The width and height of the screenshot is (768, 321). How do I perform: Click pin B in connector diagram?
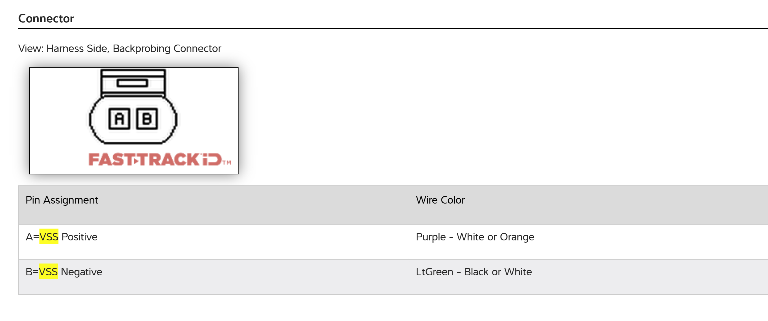pos(147,119)
